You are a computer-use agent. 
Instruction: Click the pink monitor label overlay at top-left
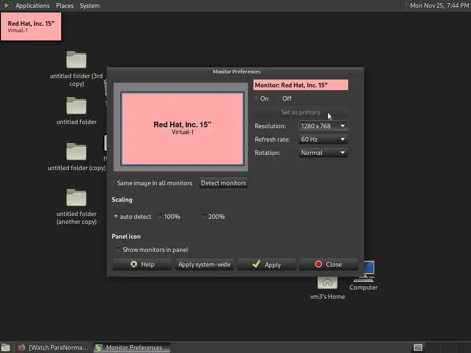click(31, 26)
